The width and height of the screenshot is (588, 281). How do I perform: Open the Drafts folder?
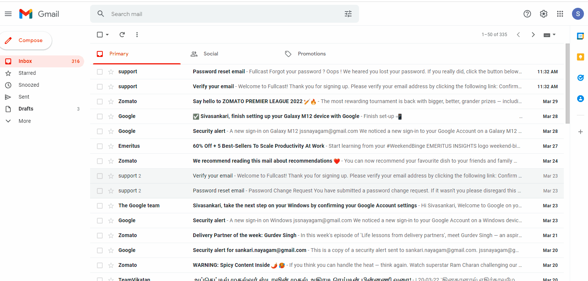(42, 109)
